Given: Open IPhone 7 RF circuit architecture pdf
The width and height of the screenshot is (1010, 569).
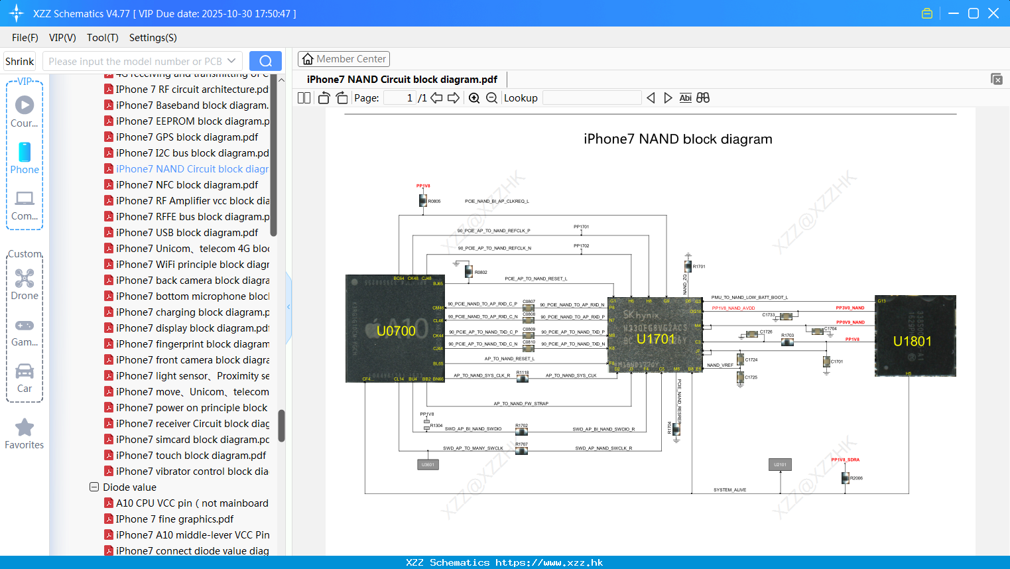Looking at the screenshot, I should 186,90.
